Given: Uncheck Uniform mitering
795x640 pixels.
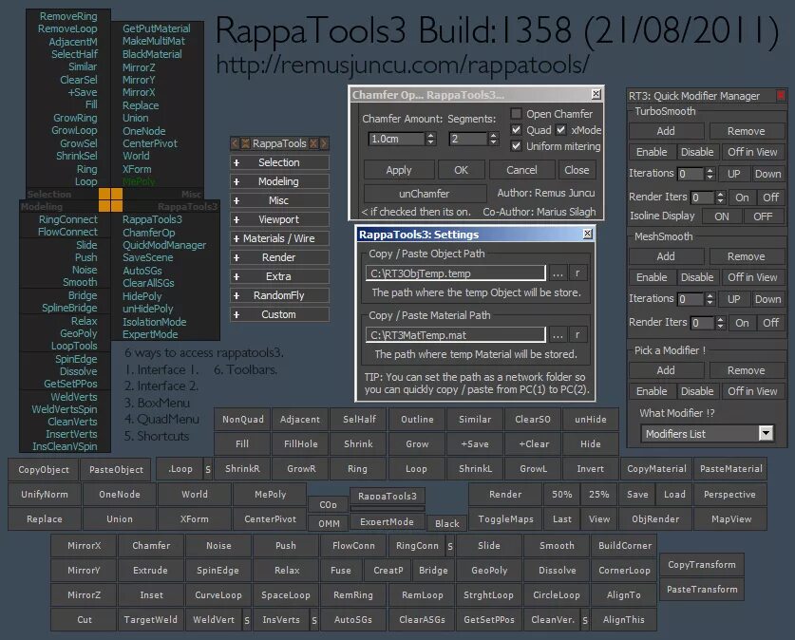Looking at the screenshot, I should [x=516, y=146].
